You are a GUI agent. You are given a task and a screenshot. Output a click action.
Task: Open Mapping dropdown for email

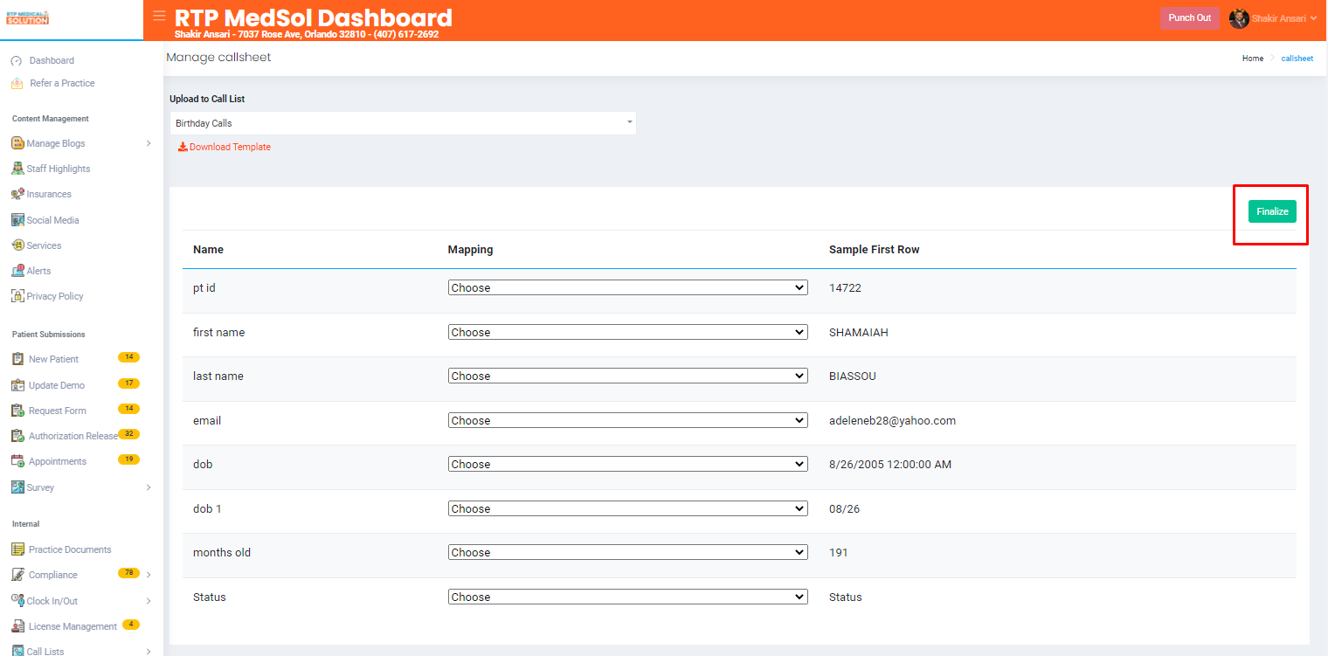pos(627,420)
